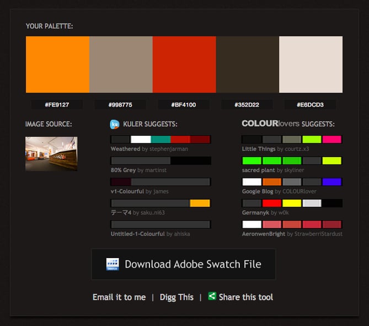Open the 80% Grey palette link

[124, 170]
